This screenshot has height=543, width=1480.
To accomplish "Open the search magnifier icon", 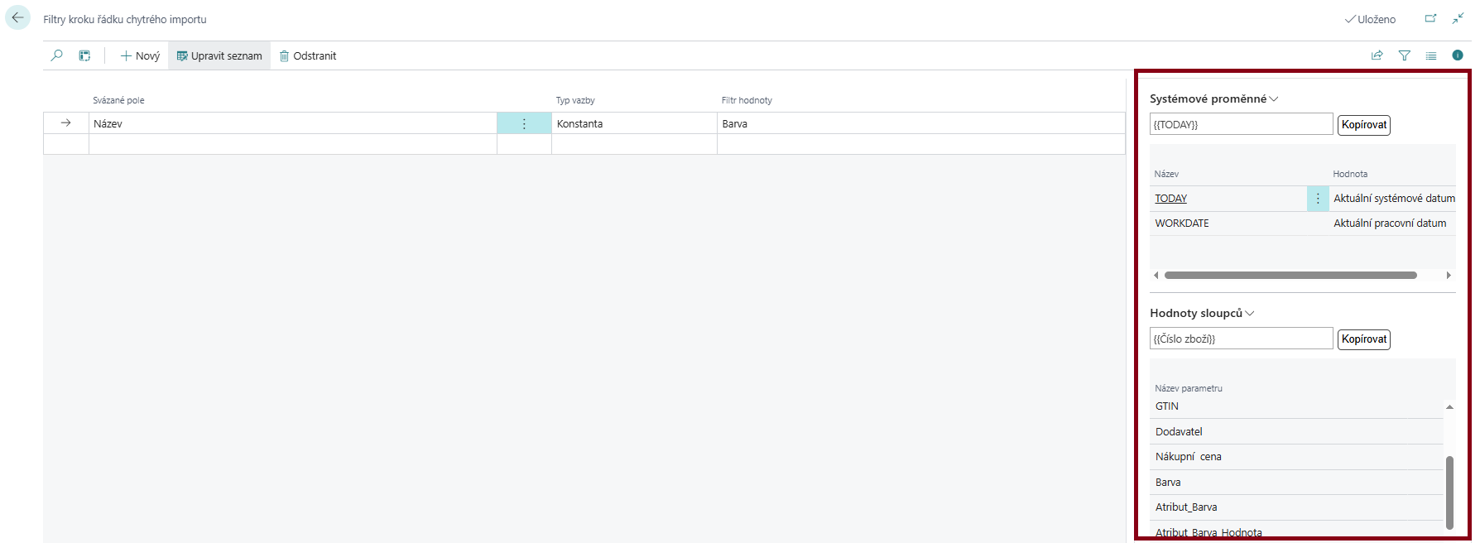I will tap(56, 55).
